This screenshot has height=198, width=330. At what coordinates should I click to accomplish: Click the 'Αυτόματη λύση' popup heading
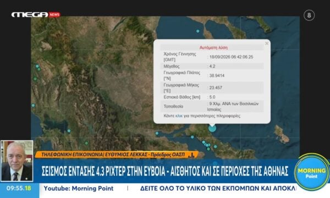(213, 47)
